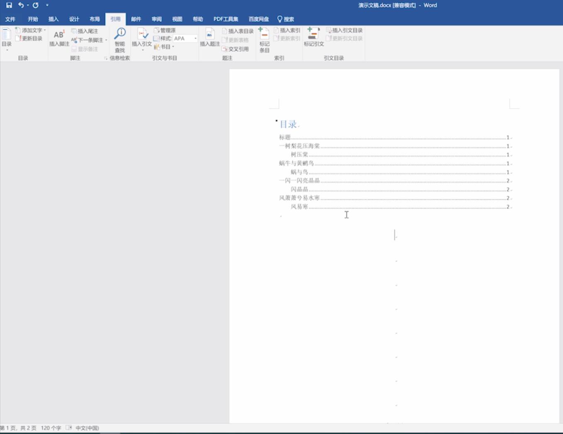The width and height of the screenshot is (563, 434).
Task: Open the 邮件 tab
Action: [x=136, y=19]
